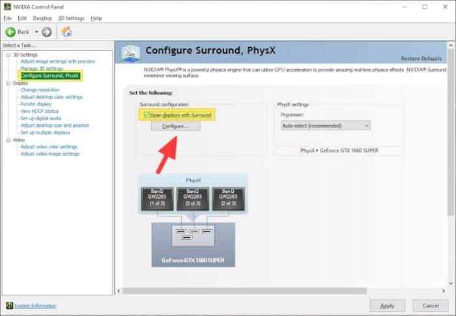This screenshot has height=316, width=456.
Task: Select Adjust video image settings
Action: point(50,154)
